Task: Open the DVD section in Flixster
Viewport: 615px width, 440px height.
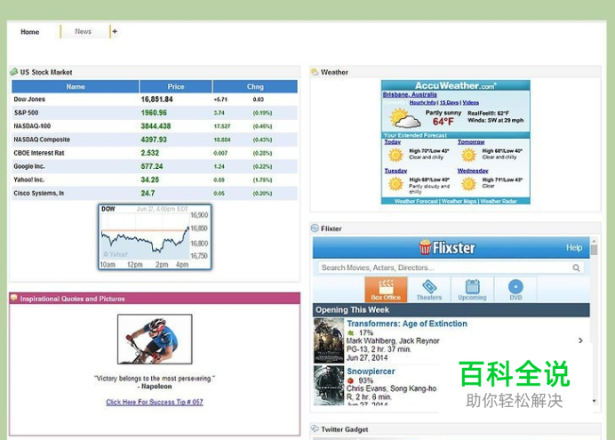Action: tap(515, 290)
